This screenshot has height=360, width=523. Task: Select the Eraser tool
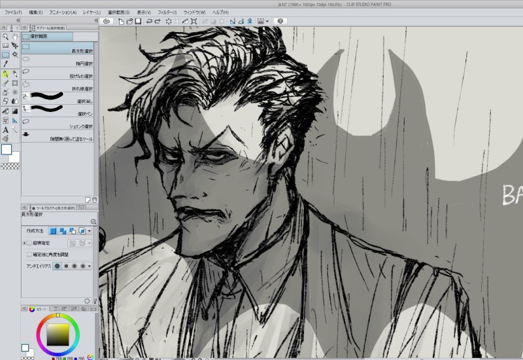pyautogui.click(x=5, y=101)
